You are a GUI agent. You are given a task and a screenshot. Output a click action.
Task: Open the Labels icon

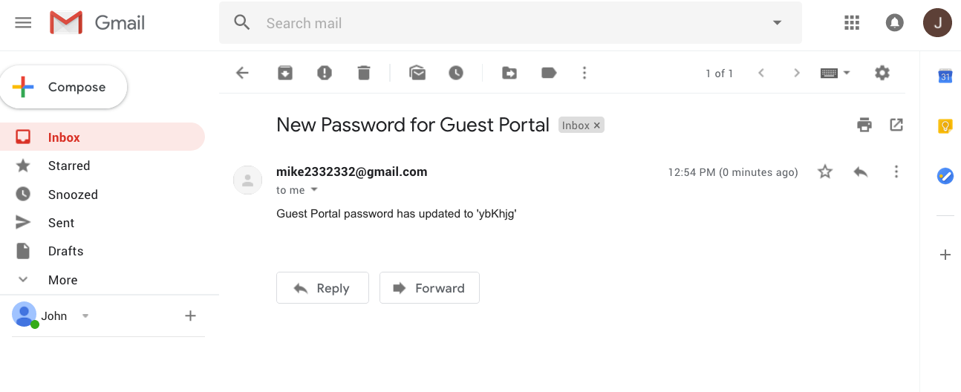(549, 73)
